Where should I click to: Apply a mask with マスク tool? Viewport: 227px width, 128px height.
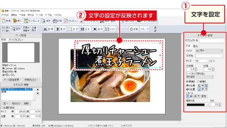point(110,29)
